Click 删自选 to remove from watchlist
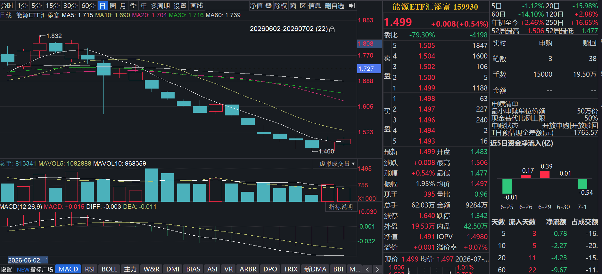602x274 pixels. 334,6
